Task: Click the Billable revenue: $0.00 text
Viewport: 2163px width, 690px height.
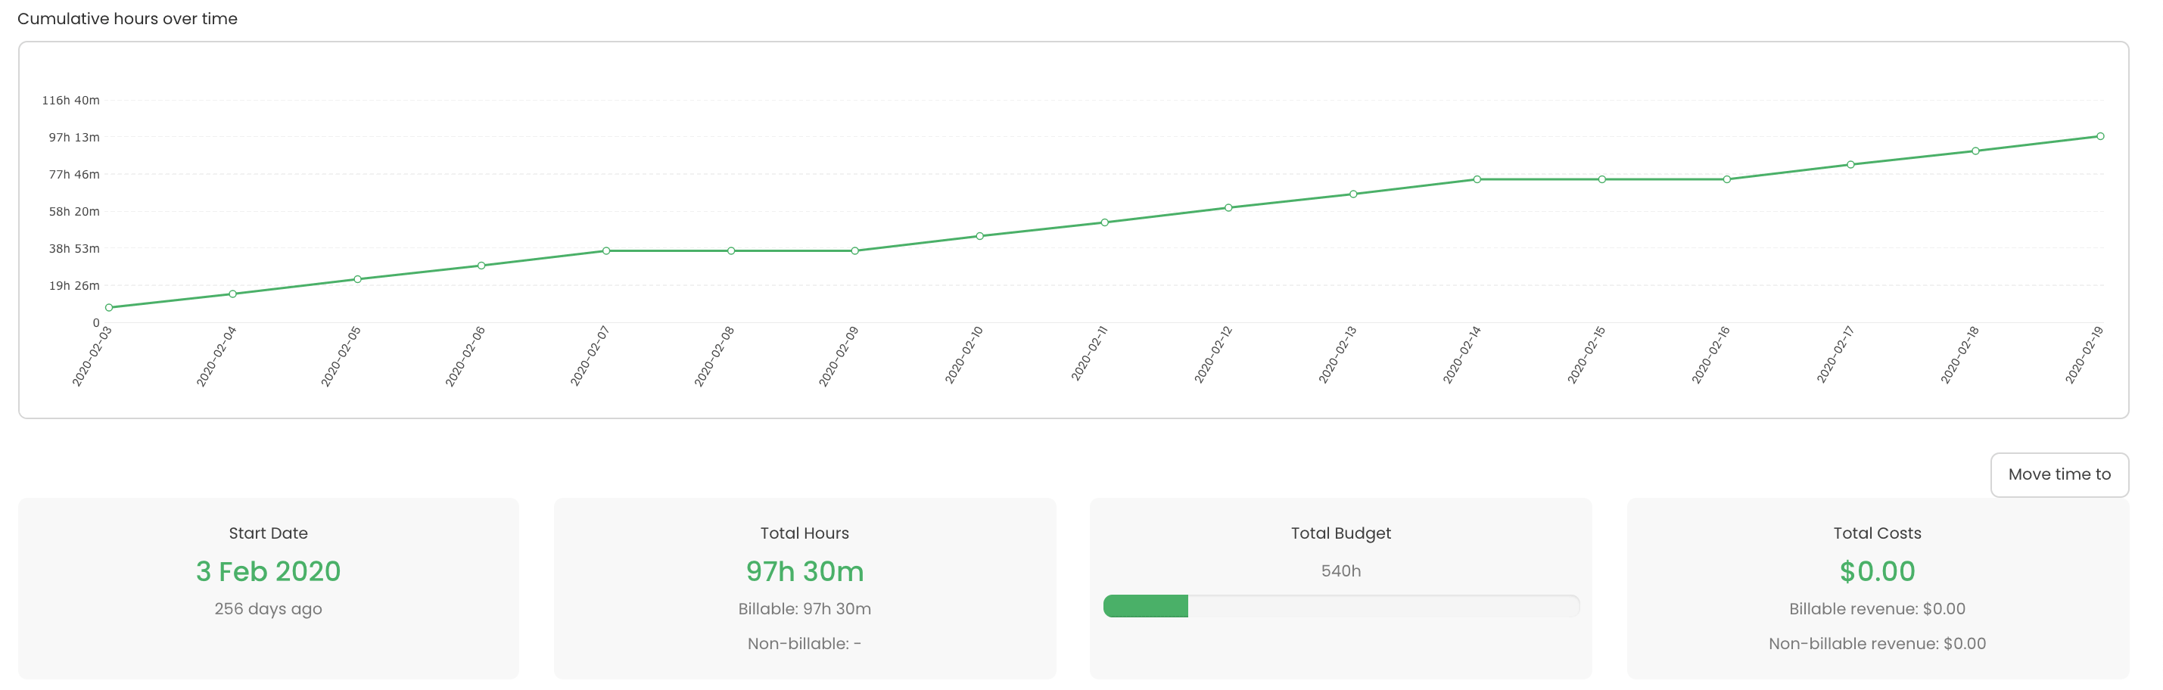Action: pyautogui.click(x=1878, y=608)
